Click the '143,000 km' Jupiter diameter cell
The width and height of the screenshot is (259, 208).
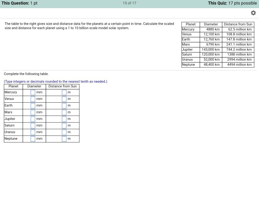[x=211, y=49]
